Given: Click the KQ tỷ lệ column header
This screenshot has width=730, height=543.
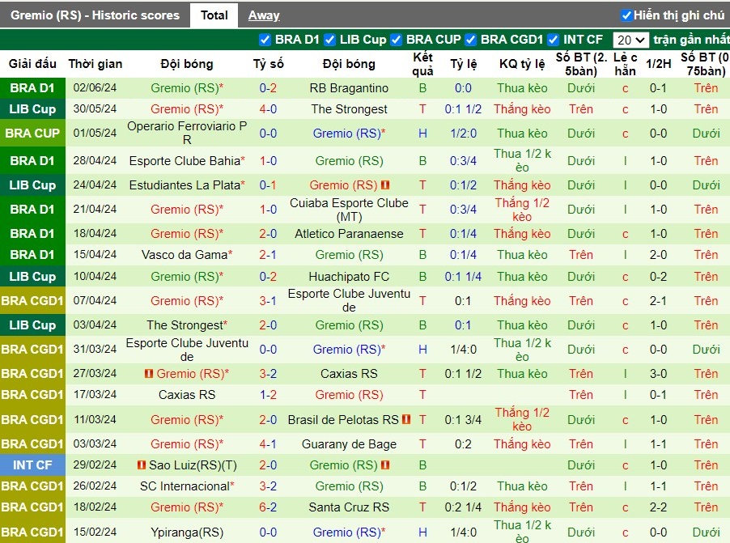Looking at the screenshot, I should click(522, 64).
